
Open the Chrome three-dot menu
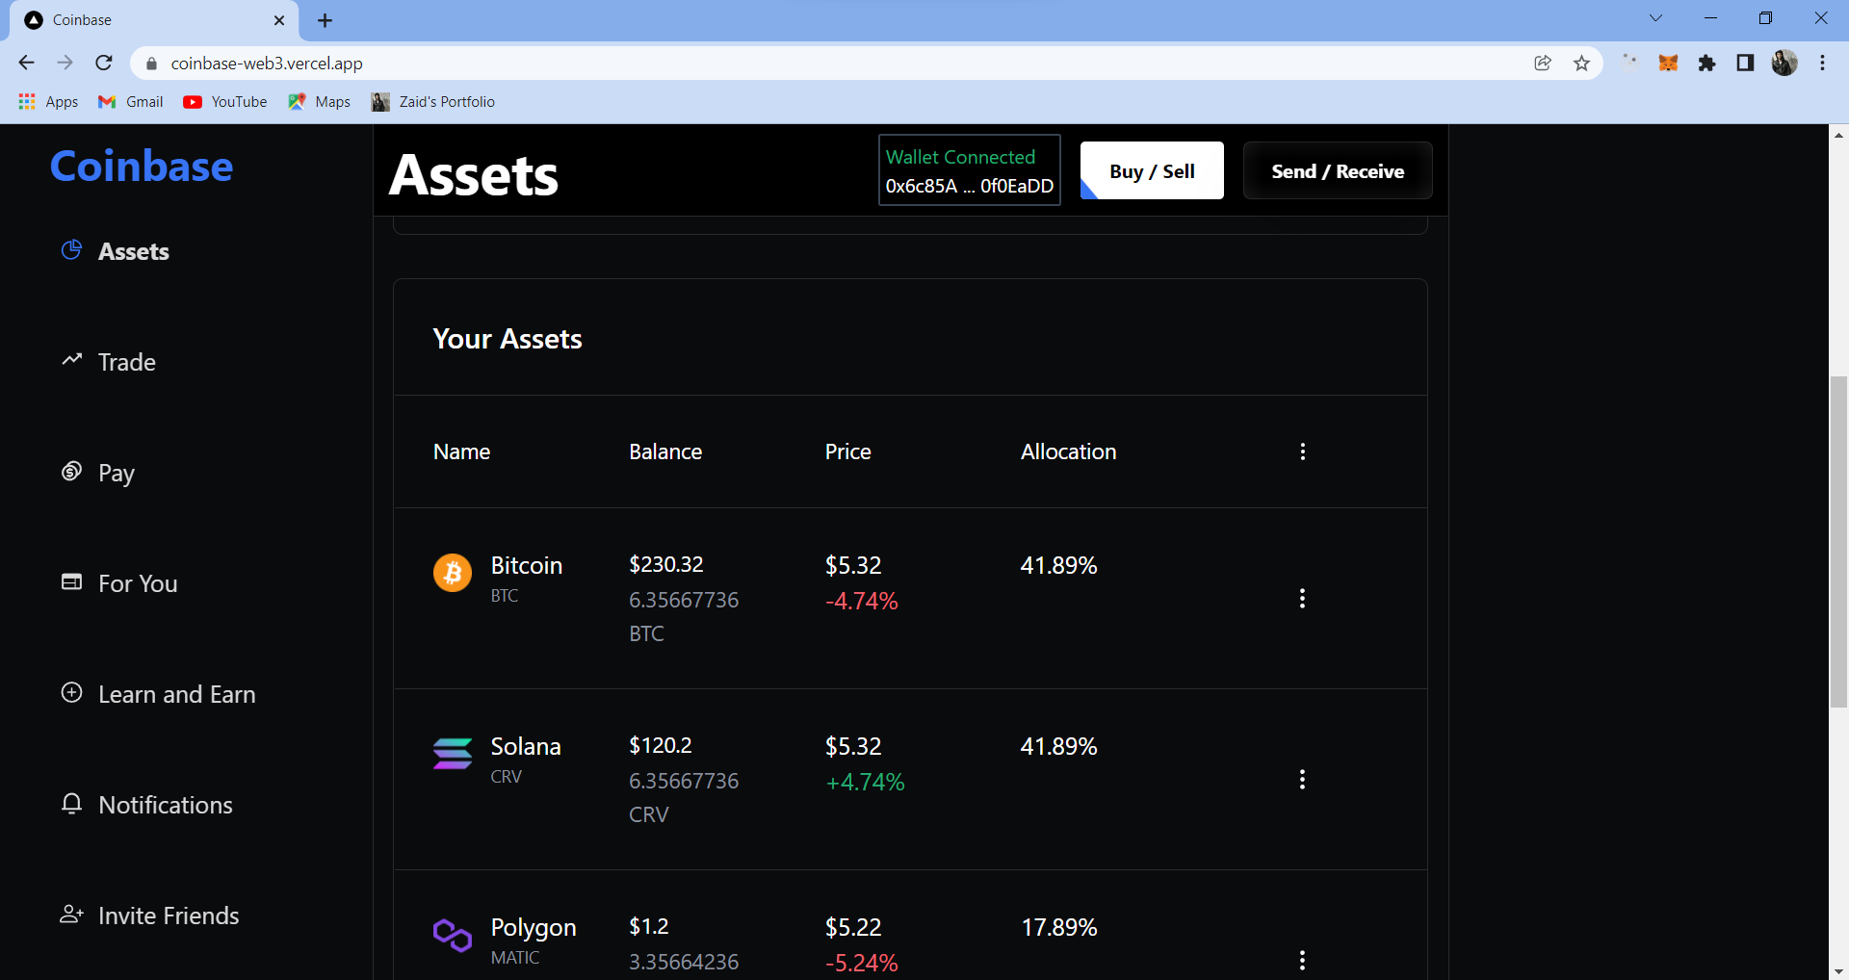[x=1822, y=64]
